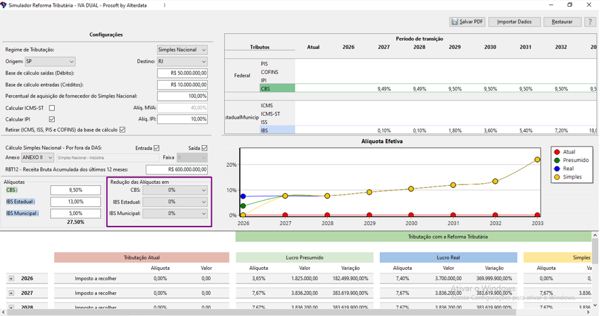Open help with the question mark icon

(590, 22)
